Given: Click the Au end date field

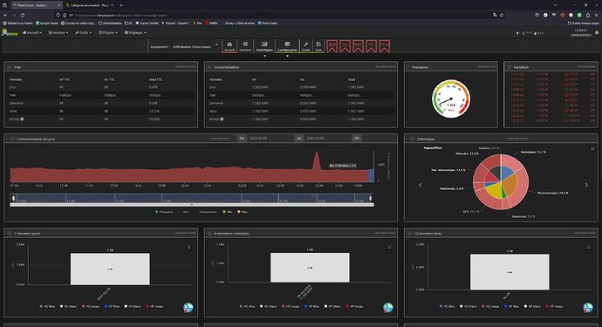Looking at the screenshot, I should (x=327, y=138).
